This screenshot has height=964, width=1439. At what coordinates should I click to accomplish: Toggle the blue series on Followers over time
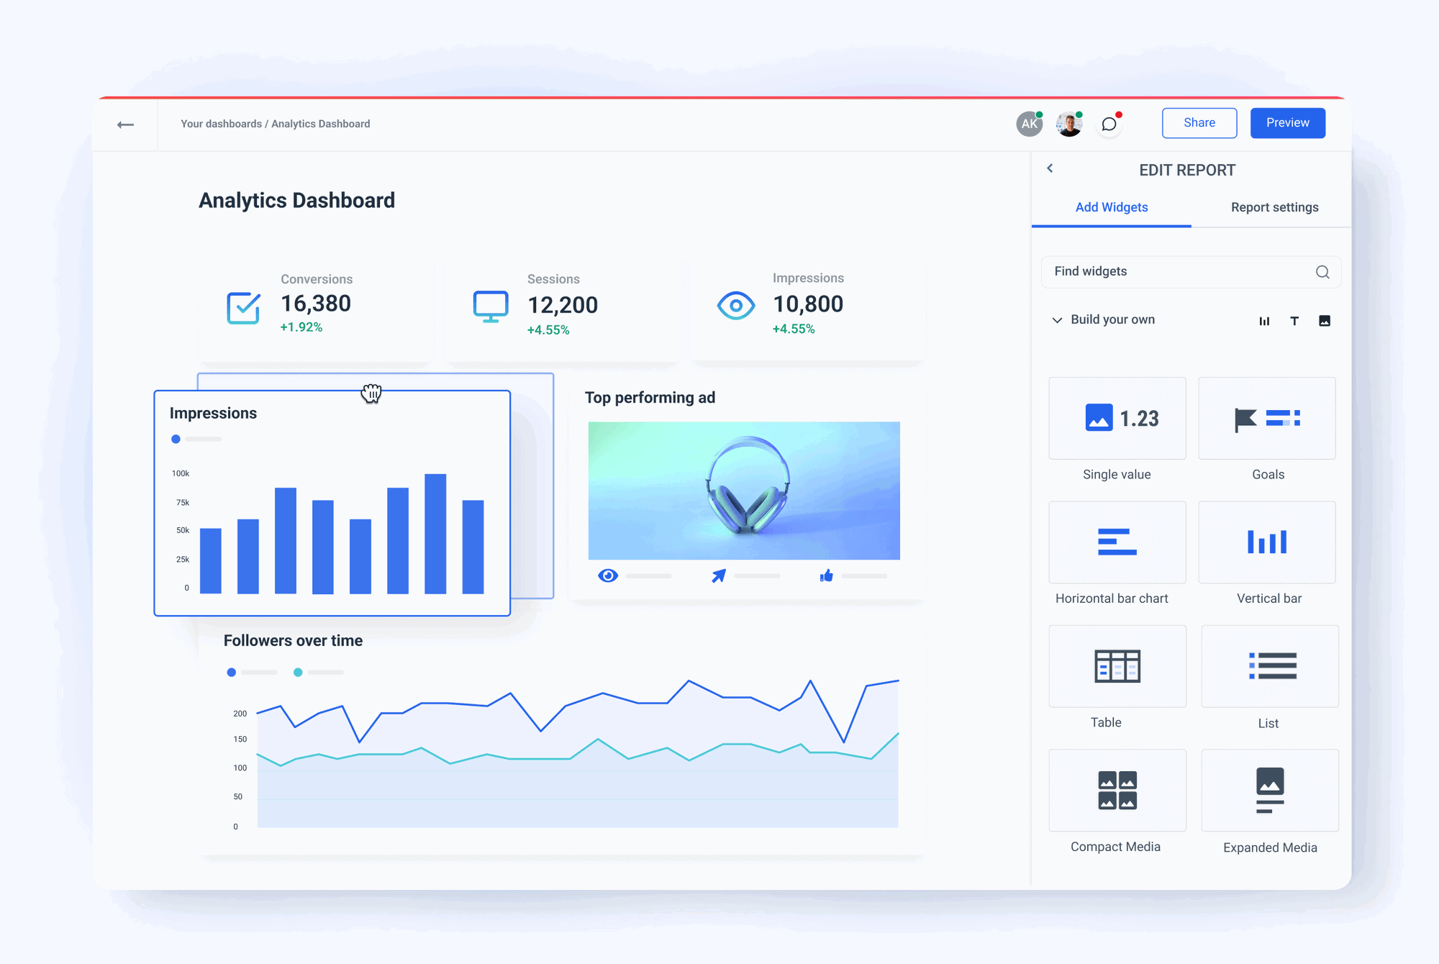(x=231, y=672)
